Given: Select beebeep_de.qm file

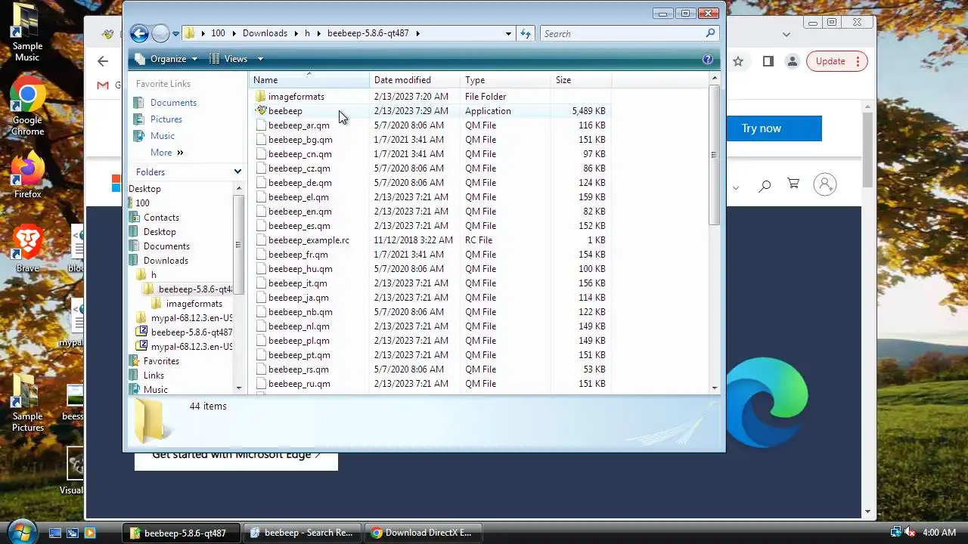Looking at the screenshot, I should (x=299, y=183).
